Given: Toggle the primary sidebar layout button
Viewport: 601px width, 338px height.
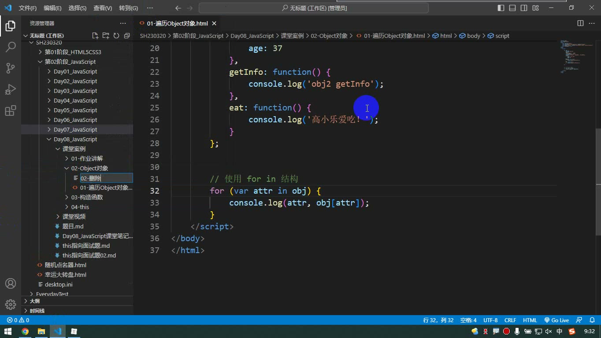Looking at the screenshot, I should click(x=501, y=8).
